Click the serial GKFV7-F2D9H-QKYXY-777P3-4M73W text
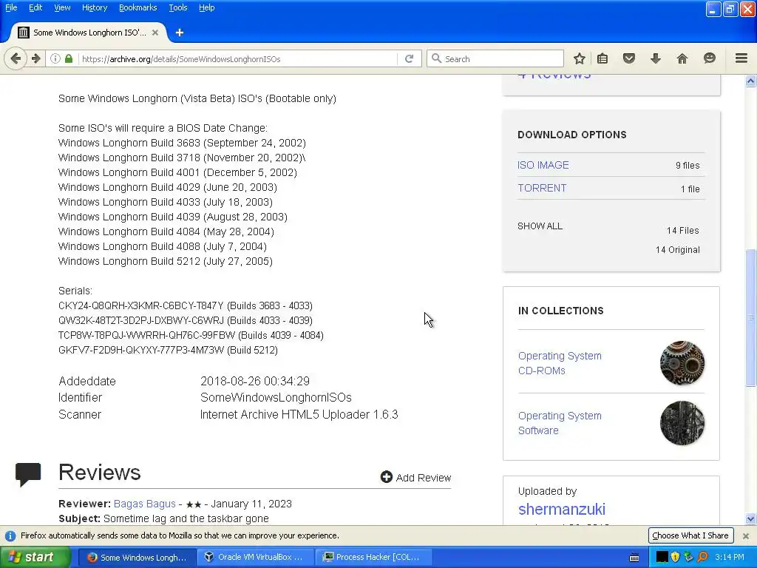This screenshot has width=757, height=568. pyautogui.click(x=141, y=350)
